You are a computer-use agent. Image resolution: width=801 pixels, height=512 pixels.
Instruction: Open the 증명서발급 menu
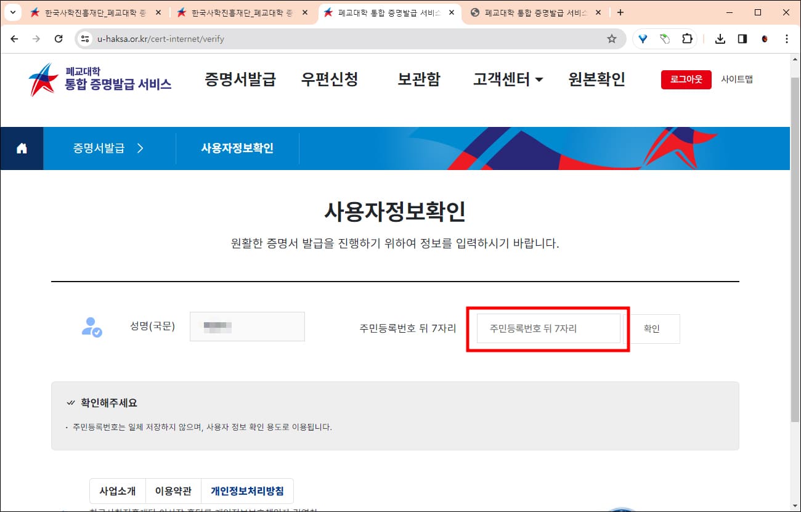pyautogui.click(x=240, y=79)
